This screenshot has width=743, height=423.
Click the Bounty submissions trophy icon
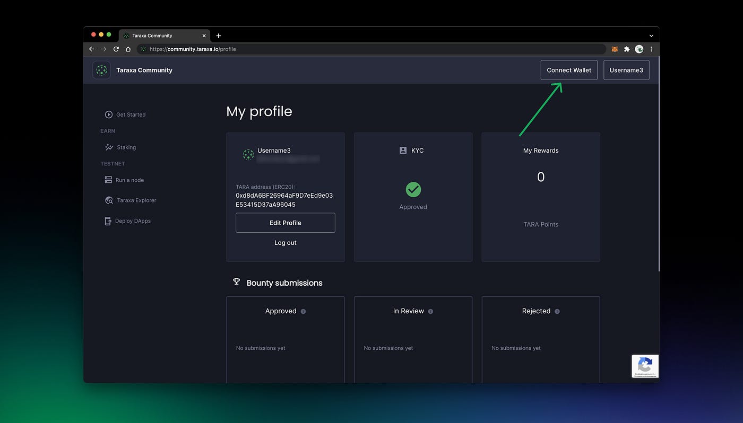[x=237, y=281]
